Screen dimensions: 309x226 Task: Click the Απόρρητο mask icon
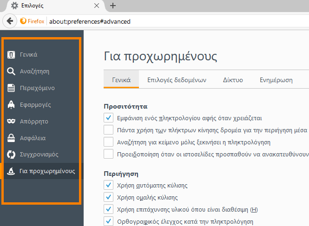11,121
